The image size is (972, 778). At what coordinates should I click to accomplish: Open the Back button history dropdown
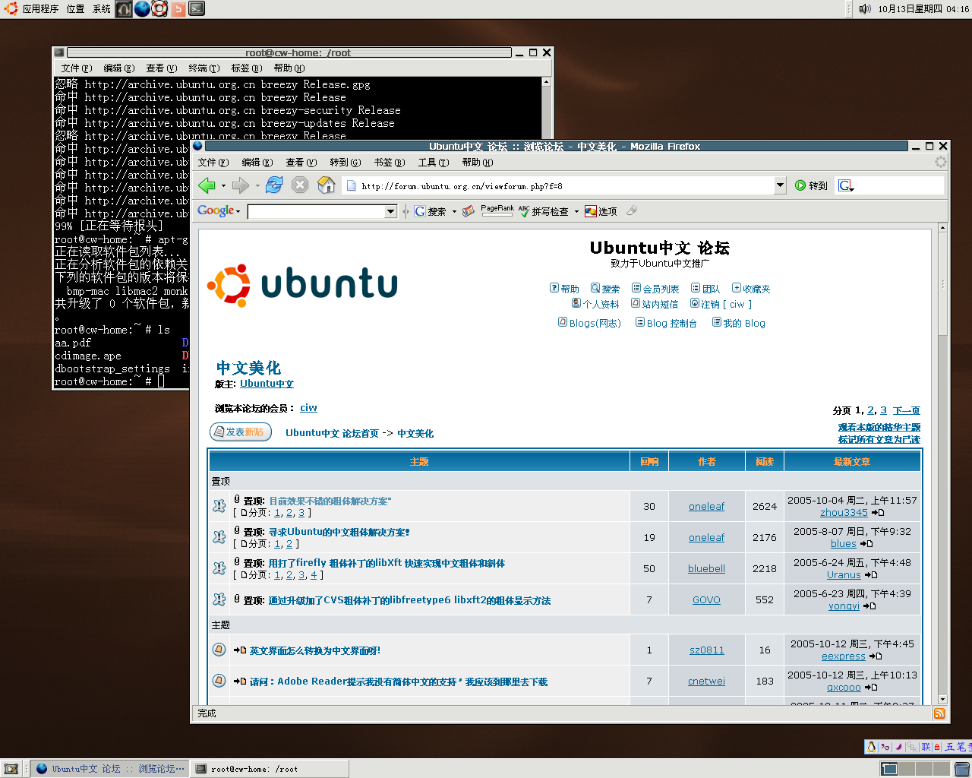pos(223,186)
